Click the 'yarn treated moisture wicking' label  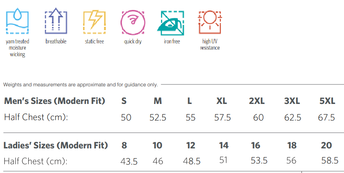click(17, 48)
